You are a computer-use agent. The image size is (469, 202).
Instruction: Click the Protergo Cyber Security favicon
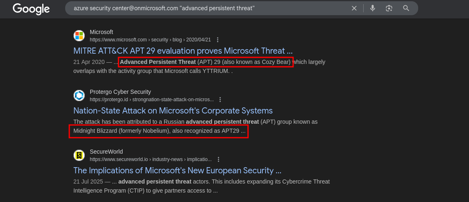(79, 95)
